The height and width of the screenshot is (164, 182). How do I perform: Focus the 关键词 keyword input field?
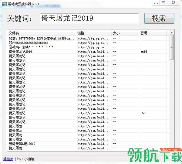89,19
